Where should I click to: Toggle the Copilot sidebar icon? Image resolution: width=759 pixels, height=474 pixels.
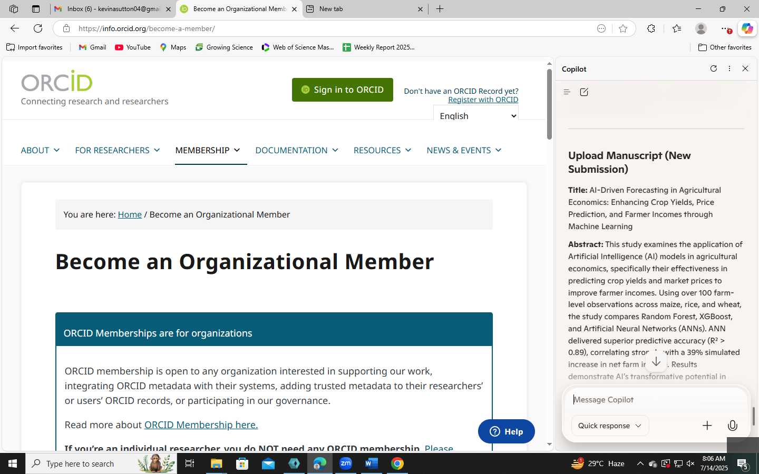point(747,28)
